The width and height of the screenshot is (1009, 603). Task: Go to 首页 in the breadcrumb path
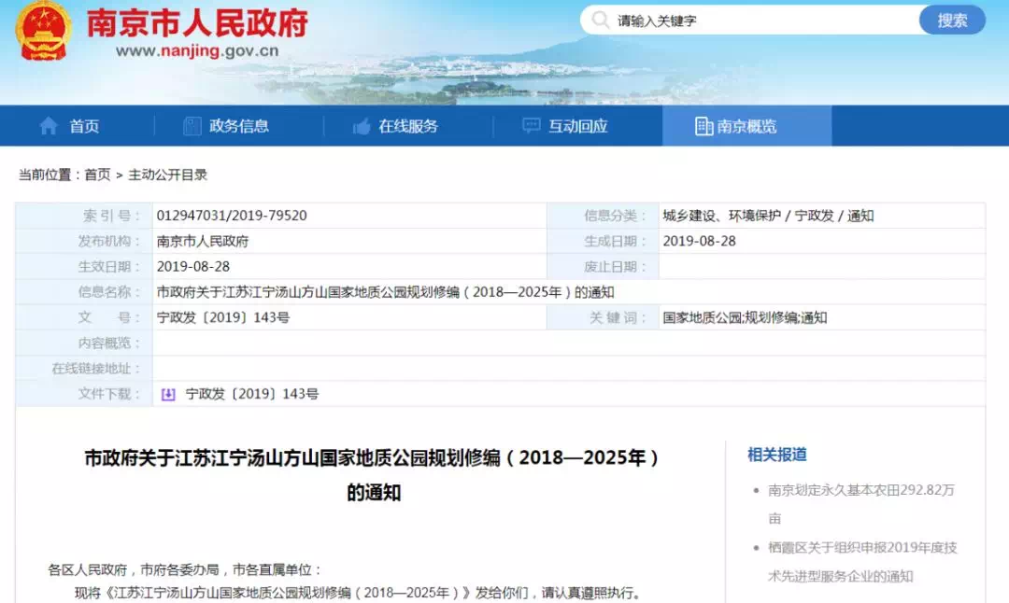coord(97,175)
